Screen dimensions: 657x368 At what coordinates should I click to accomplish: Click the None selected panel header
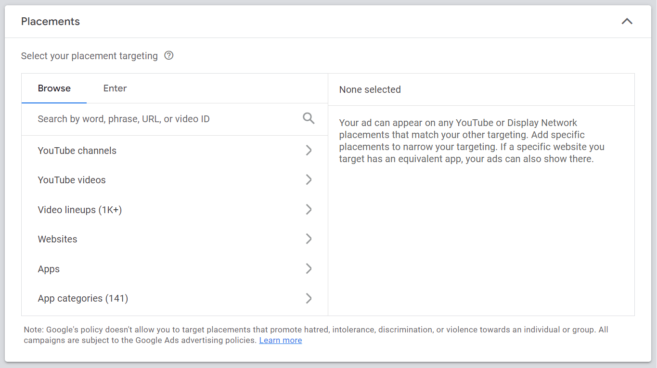pos(370,89)
